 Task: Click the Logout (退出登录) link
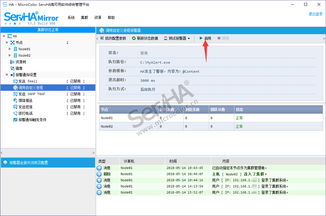[x=316, y=14]
